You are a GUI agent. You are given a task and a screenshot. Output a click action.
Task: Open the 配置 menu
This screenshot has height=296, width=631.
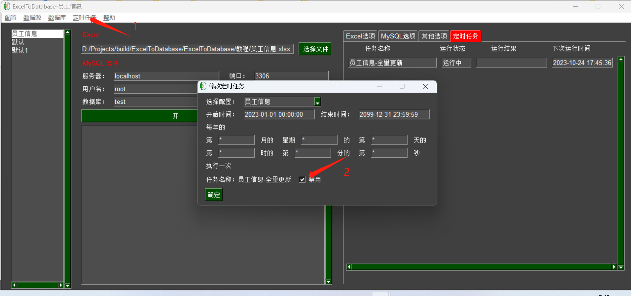coord(11,18)
